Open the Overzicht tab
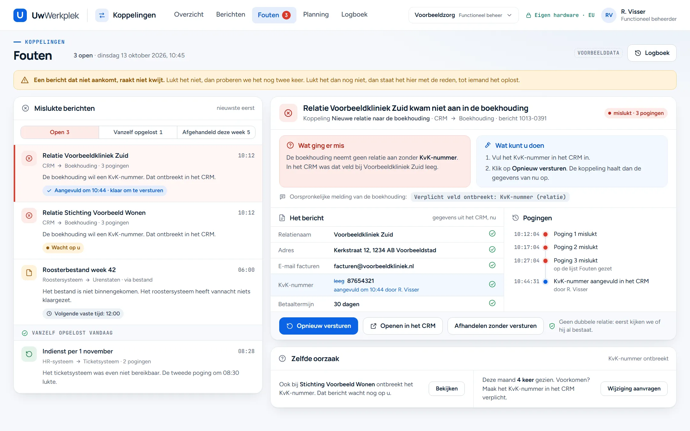 188,14
